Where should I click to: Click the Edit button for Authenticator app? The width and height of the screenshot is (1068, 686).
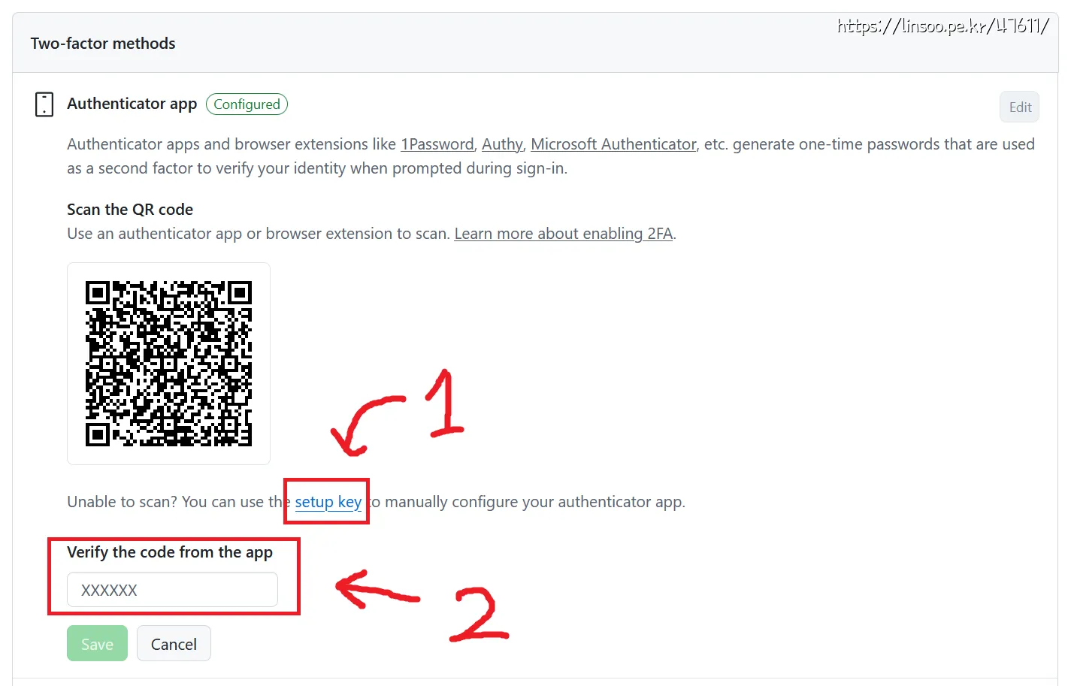pos(1020,107)
